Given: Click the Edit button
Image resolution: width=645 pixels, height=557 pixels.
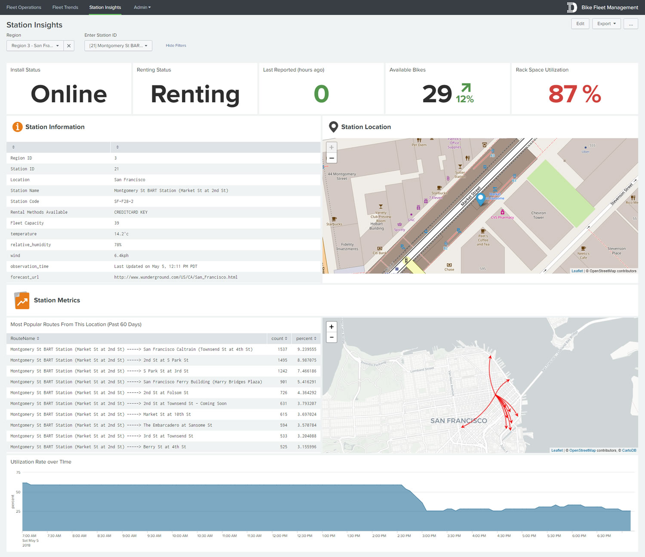Looking at the screenshot, I should pyautogui.click(x=580, y=24).
